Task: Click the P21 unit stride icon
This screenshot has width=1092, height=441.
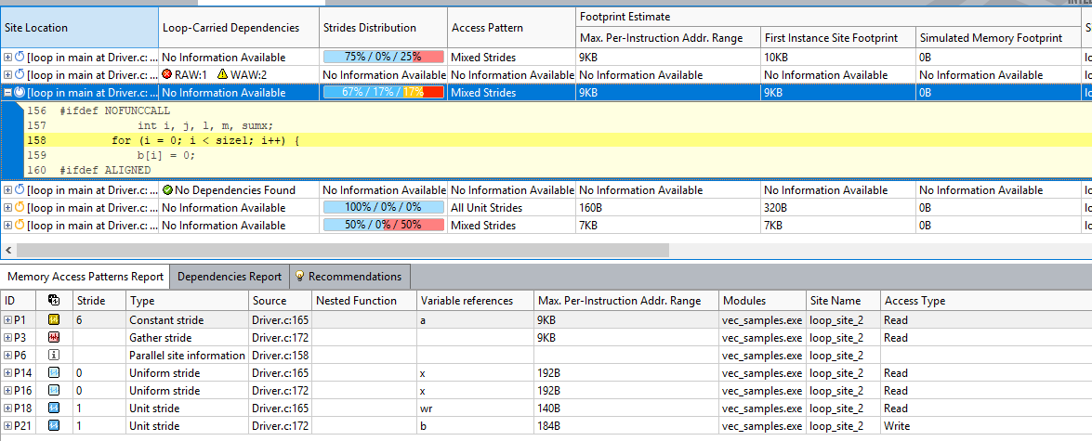Action: [54, 426]
